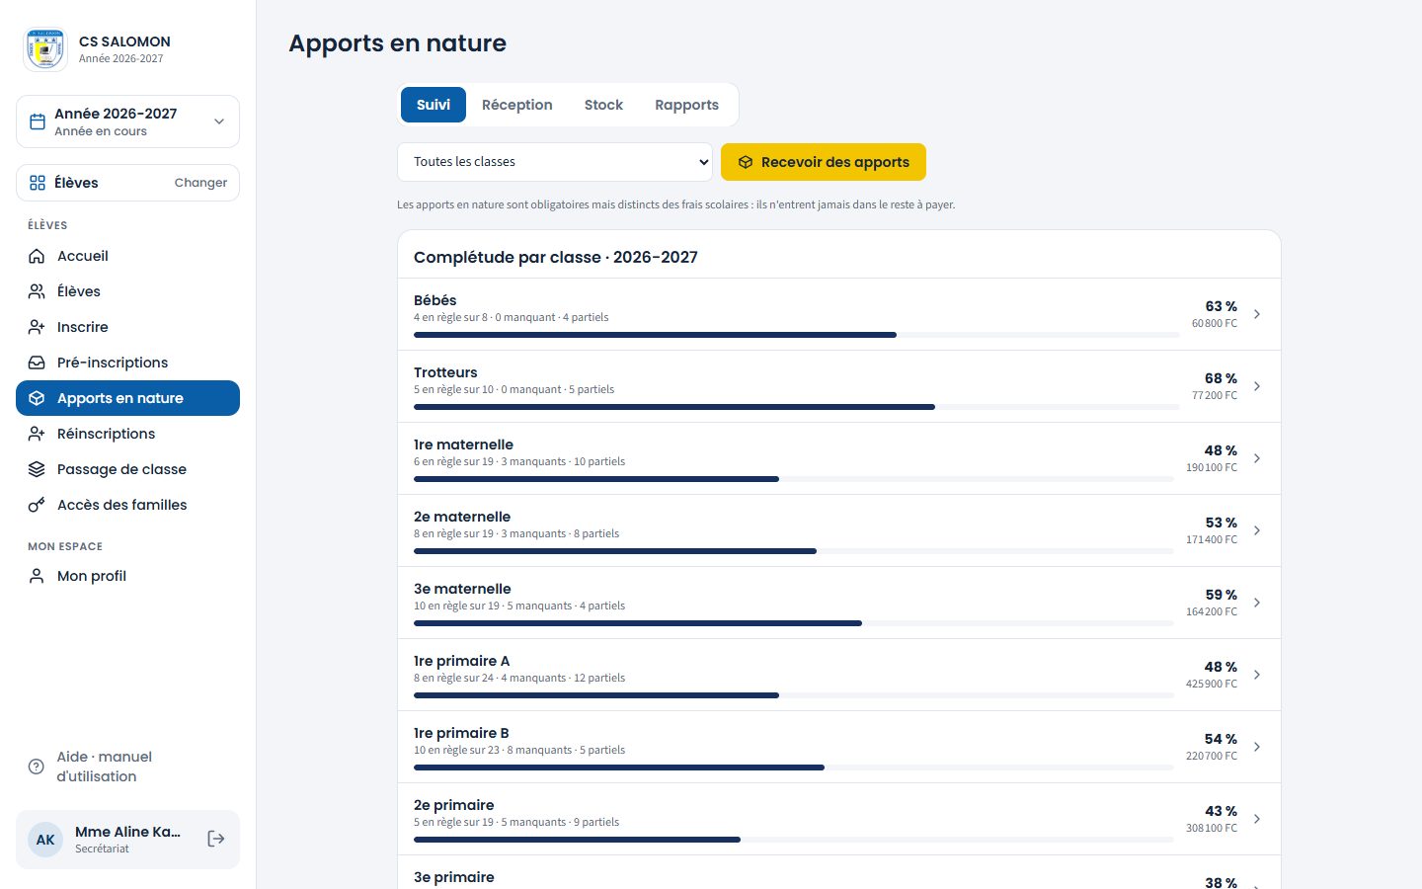
Task: Click the Changer link for module
Action: (x=200, y=183)
